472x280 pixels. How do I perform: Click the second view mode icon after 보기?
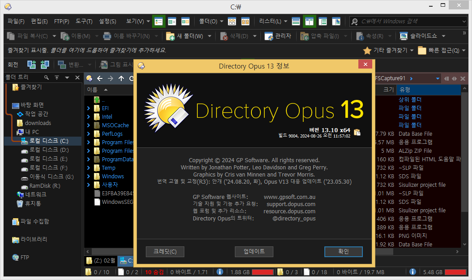(x=172, y=22)
